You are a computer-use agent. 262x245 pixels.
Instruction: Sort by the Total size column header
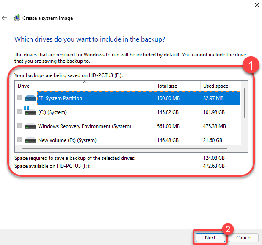(x=177, y=86)
